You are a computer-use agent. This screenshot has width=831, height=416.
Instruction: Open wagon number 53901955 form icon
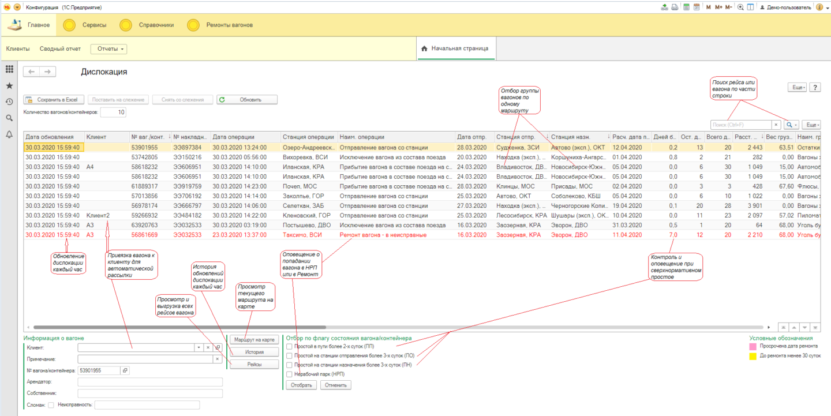click(x=125, y=370)
